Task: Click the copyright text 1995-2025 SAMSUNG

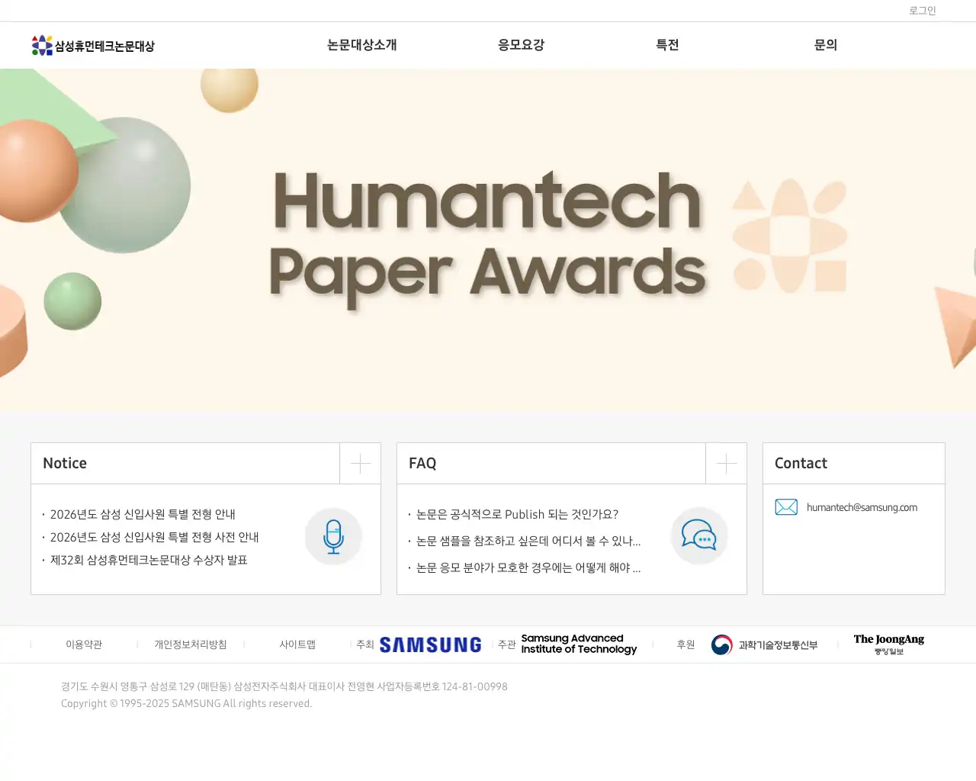Action: [187, 703]
